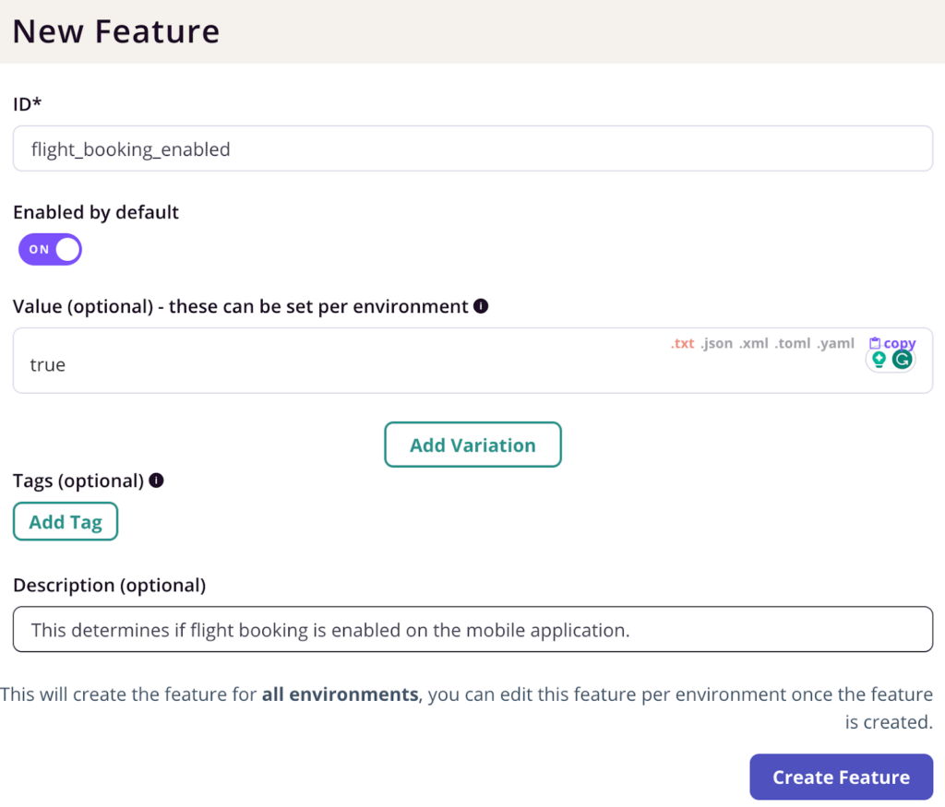
Task: Click the copy link text
Action: click(x=900, y=343)
